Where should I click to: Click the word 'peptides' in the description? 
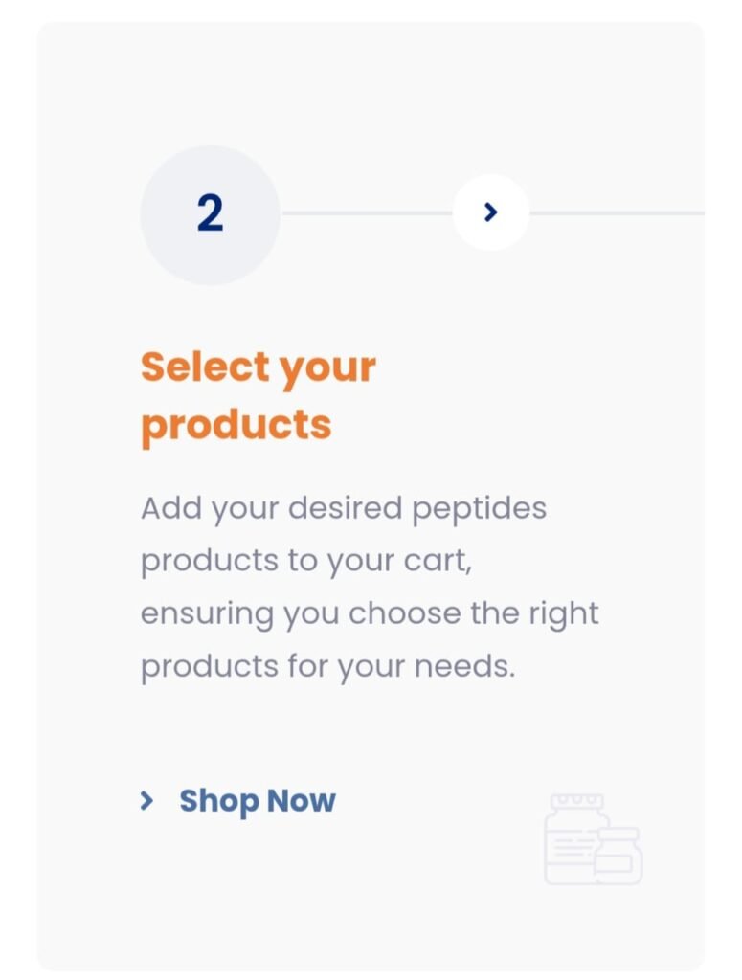click(x=480, y=508)
